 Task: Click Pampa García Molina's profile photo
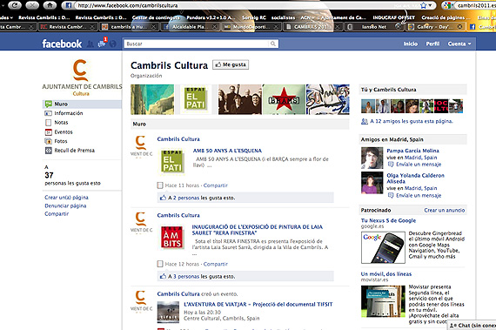point(372,158)
